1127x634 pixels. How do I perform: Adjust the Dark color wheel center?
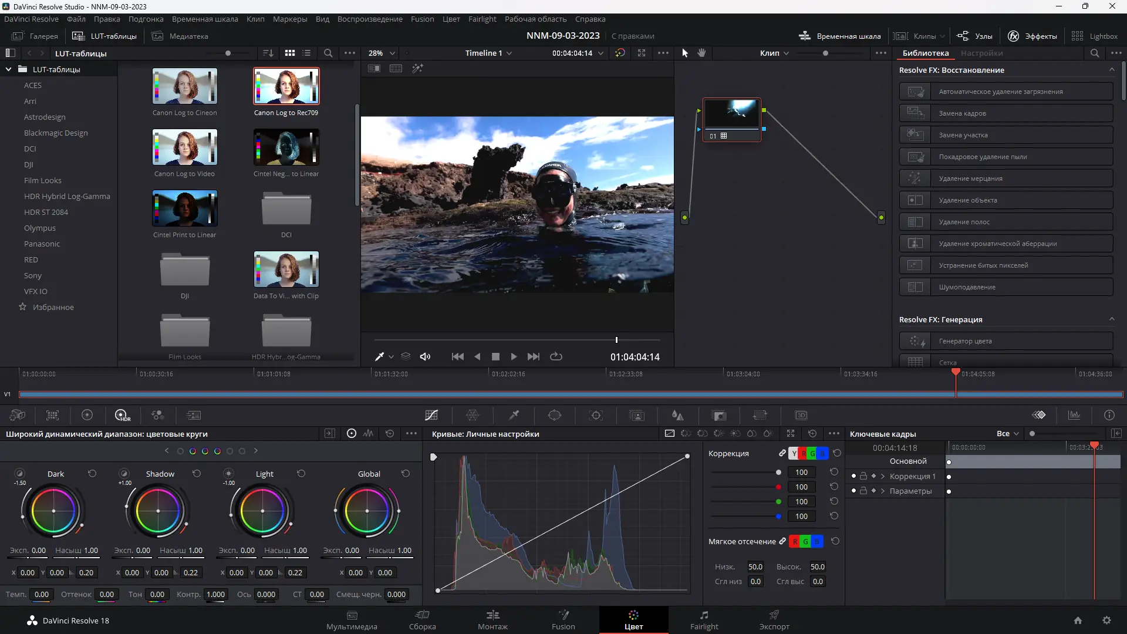53,511
